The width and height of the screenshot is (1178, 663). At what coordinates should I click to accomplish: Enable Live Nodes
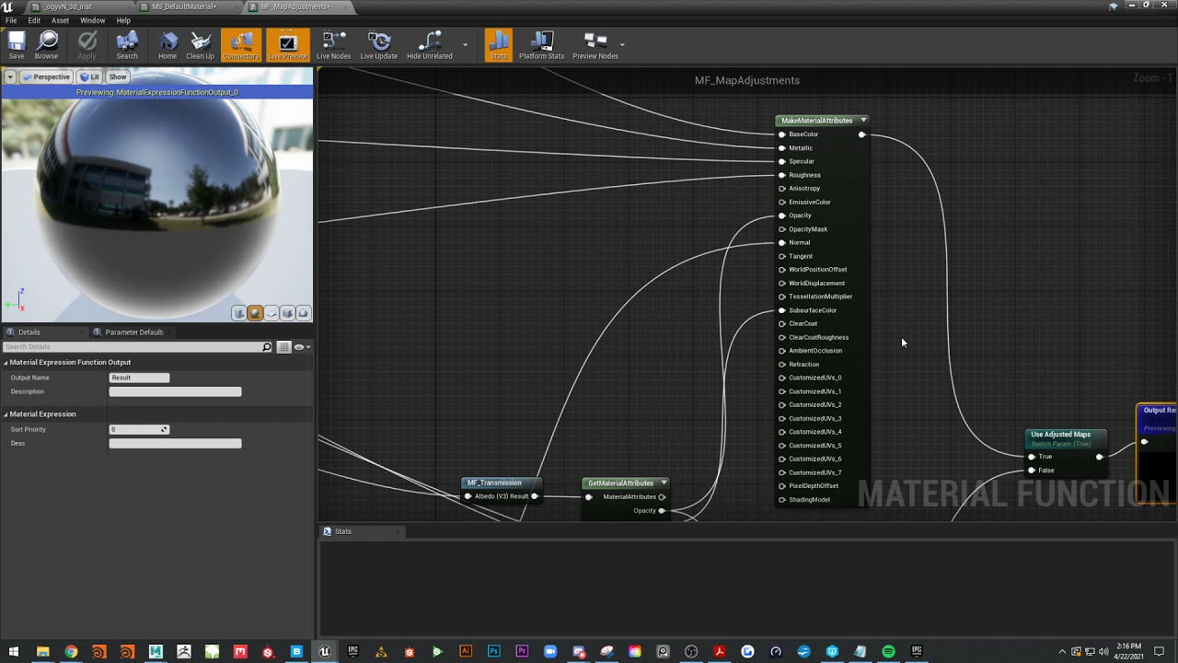point(333,45)
